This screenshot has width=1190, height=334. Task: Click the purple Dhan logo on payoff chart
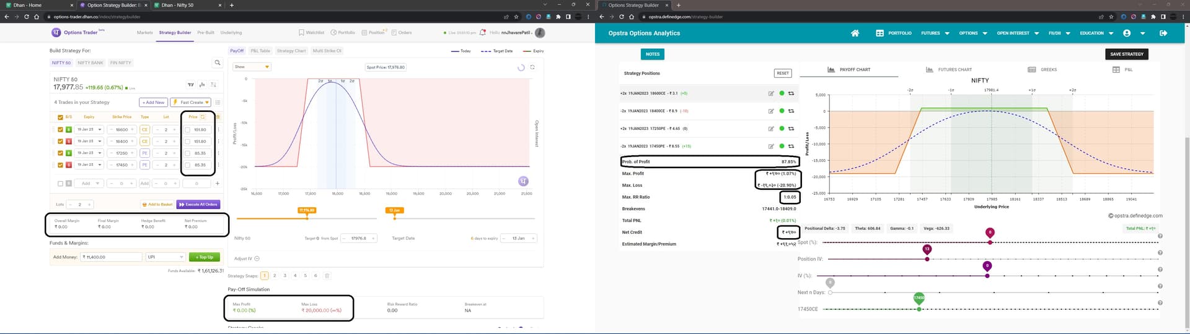coord(523,181)
